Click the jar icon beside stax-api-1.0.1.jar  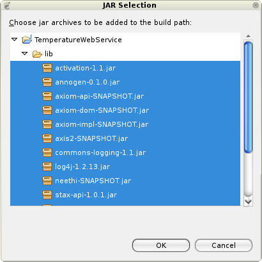tap(47, 195)
